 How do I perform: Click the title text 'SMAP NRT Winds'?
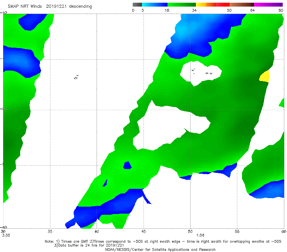[x=25, y=7]
